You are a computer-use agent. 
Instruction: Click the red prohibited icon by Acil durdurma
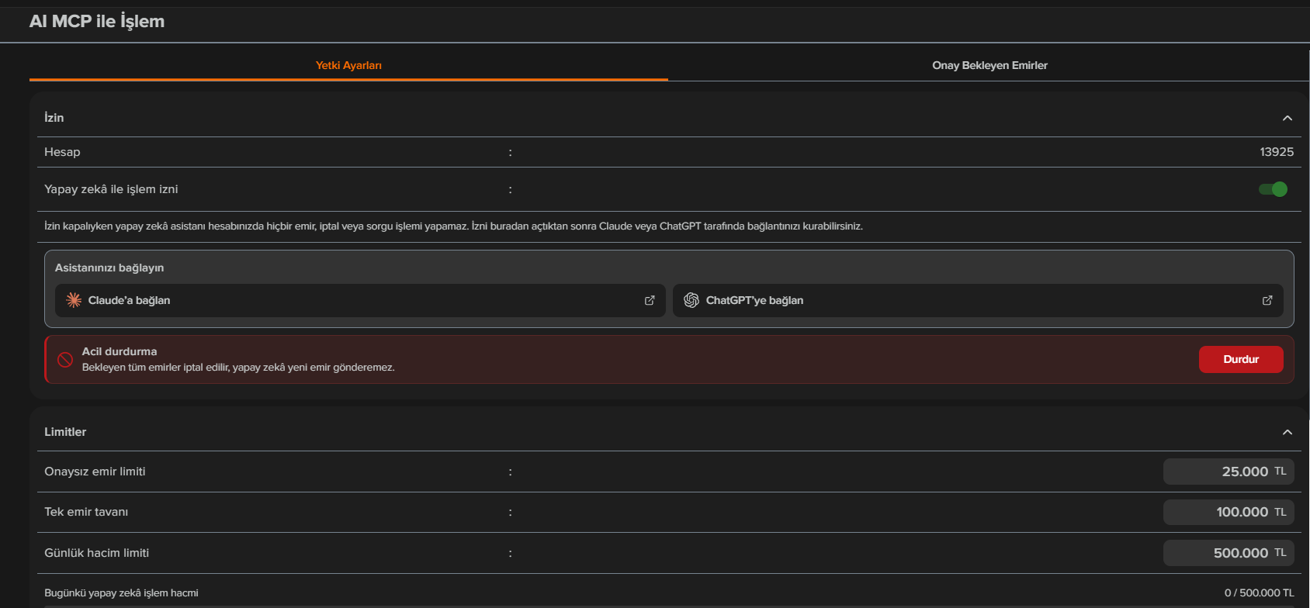click(65, 359)
